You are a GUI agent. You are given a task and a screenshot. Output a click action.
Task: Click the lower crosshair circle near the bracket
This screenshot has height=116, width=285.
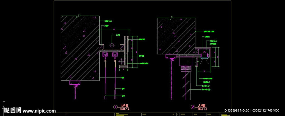tap(121, 60)
